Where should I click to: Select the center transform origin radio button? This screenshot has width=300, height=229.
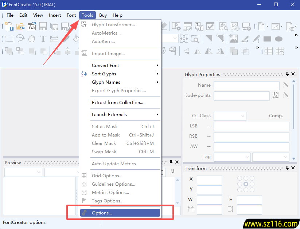(246, 184)
